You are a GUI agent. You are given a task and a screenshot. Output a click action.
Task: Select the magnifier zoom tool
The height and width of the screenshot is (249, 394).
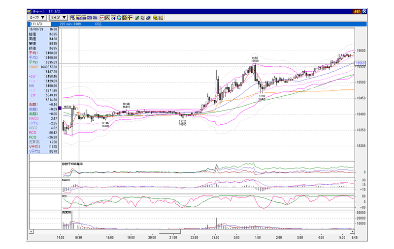pyautogui.click(x=119, y=18)
